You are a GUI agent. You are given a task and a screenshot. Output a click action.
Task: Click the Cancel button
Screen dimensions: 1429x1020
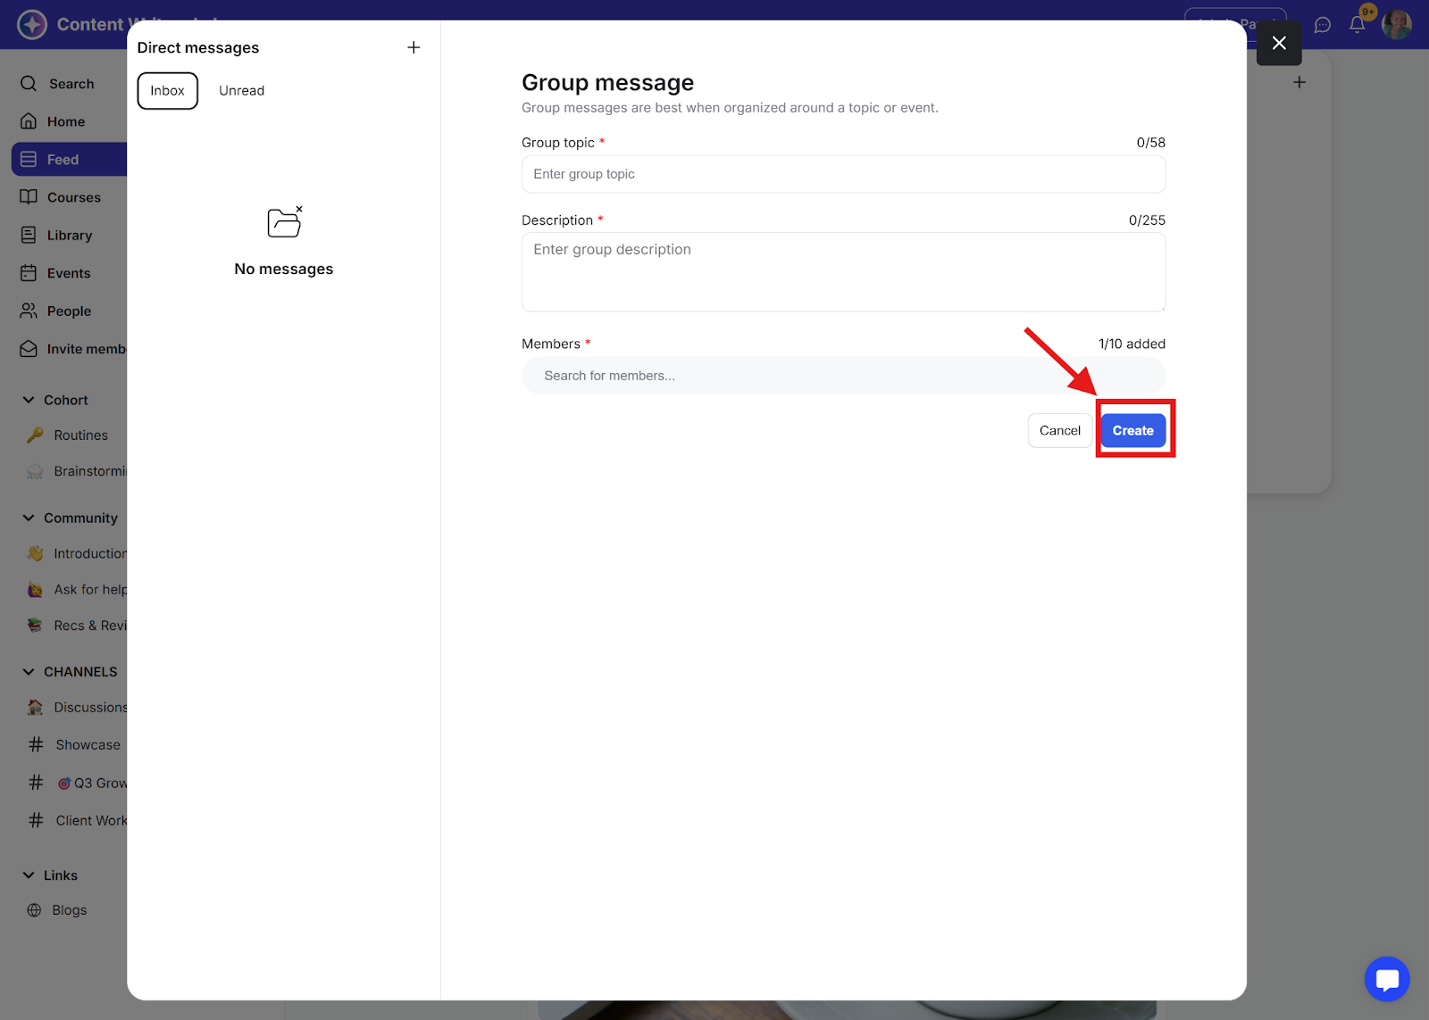pyautogui.click(x=1060, y=431)
